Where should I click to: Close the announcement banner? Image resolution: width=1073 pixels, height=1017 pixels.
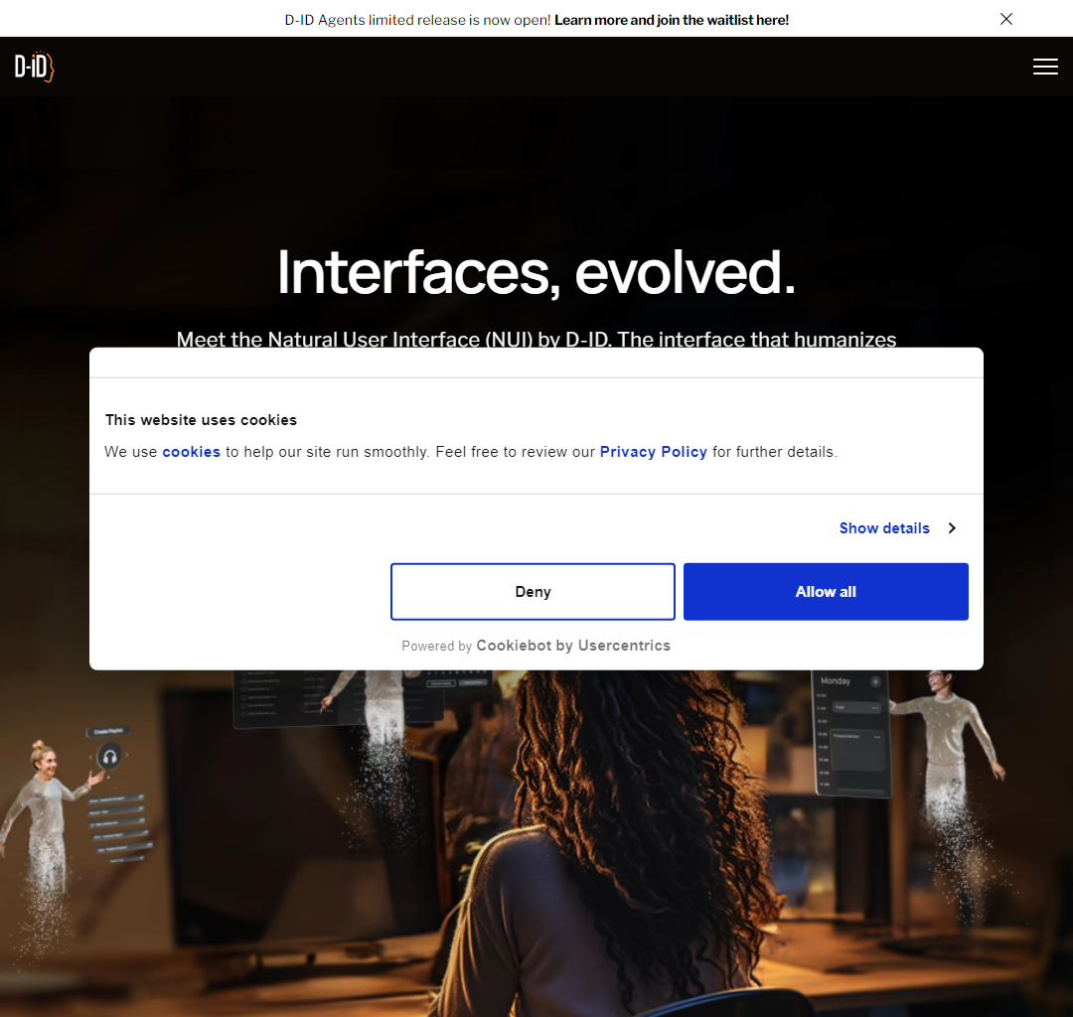click(1005, 19)
